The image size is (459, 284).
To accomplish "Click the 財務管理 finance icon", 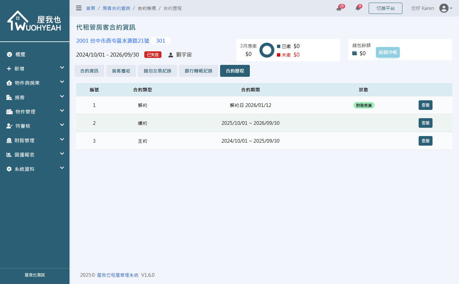I will point(8,140).
